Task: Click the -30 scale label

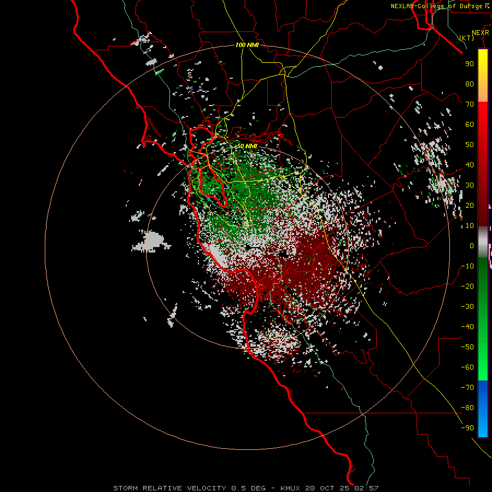Action: 467,307
